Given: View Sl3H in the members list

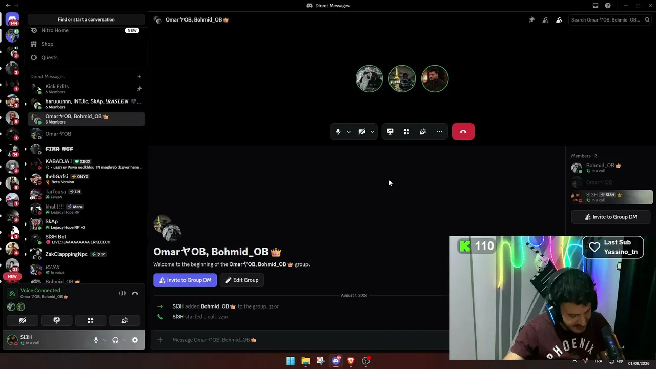Looking at the screenshot, I should coord(611,197).
